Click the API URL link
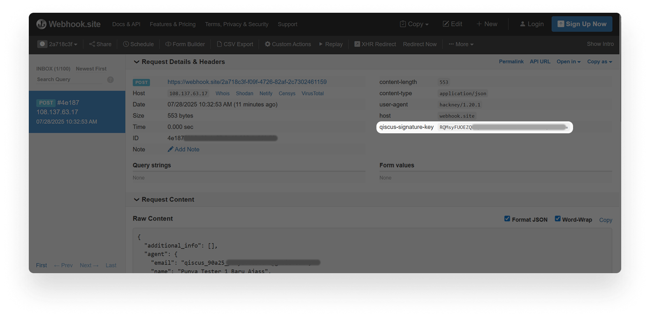 pos(540,62)
